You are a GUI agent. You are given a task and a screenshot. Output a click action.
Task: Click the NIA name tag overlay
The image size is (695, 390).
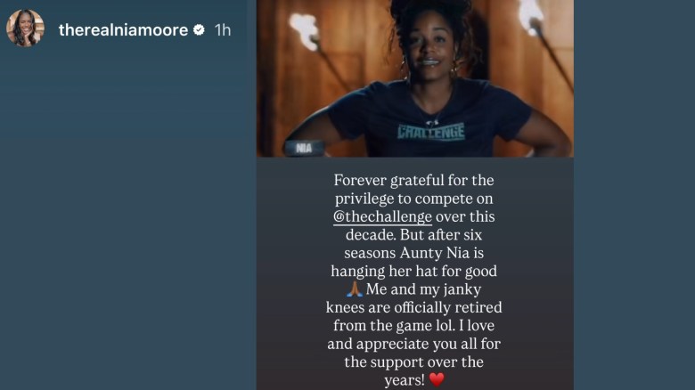click(x=304, y=148)
